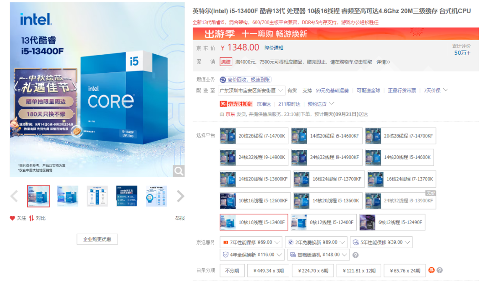Click the ¥1348.00 price
The height and width of the screenshot is (281, 492).
point(240,48)
